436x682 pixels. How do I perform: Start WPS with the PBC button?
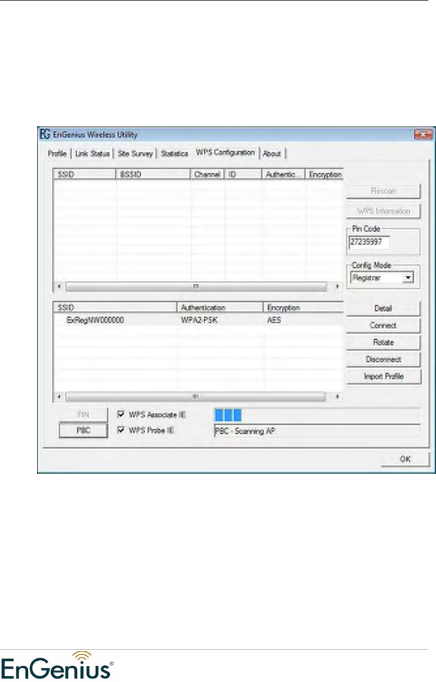(83, 431)
